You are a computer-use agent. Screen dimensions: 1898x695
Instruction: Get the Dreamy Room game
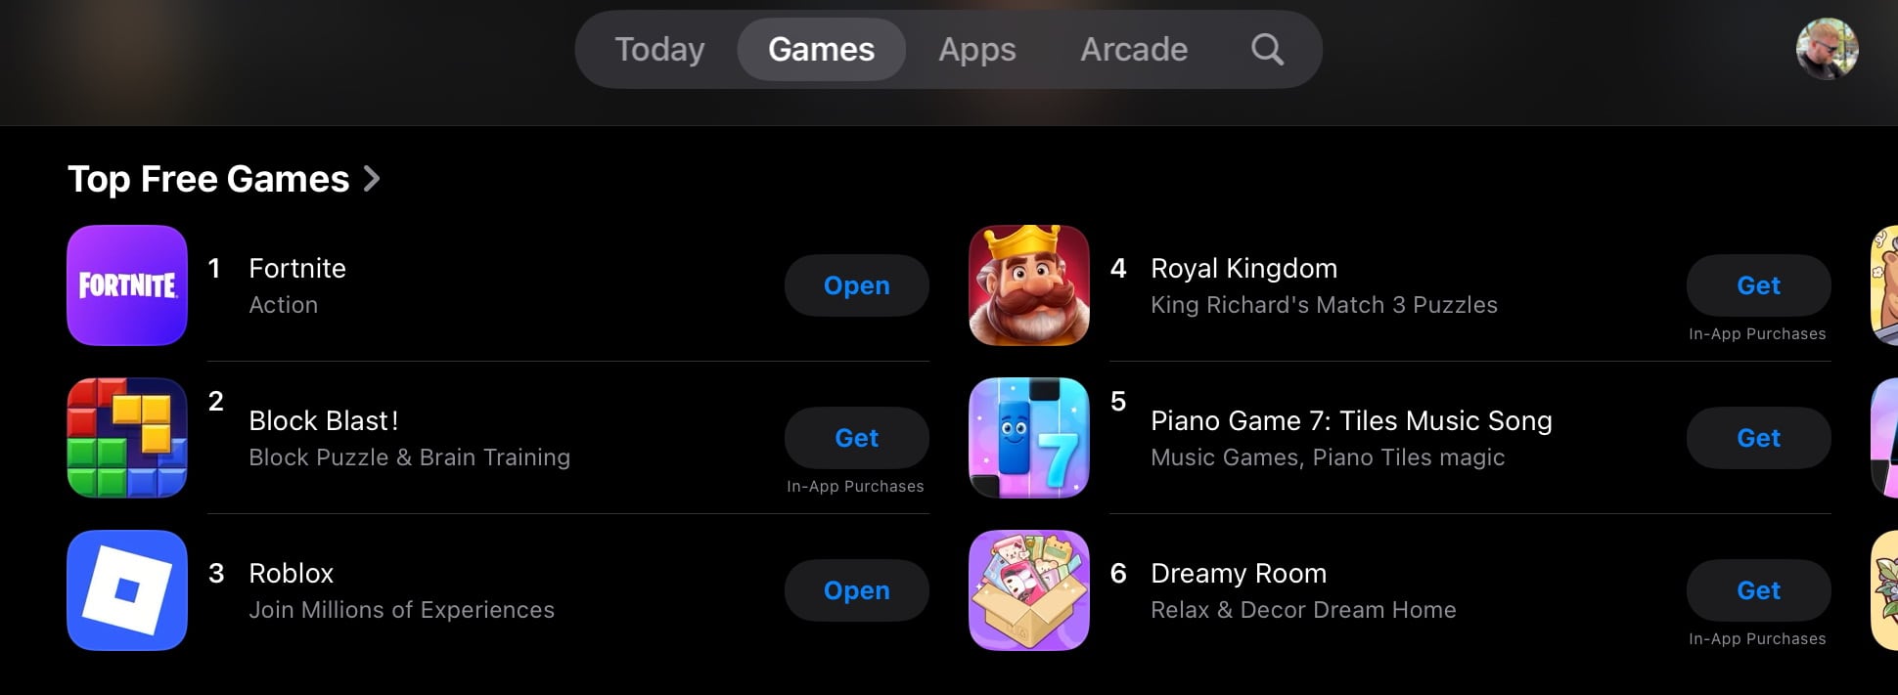1759,590
